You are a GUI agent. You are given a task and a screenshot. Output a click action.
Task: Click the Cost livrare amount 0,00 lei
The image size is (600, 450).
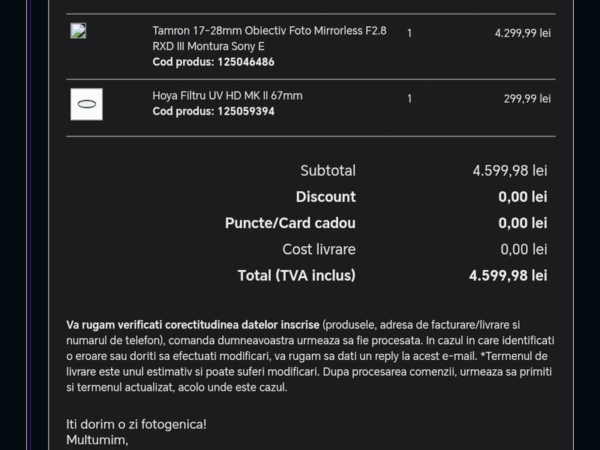(523, 250)
